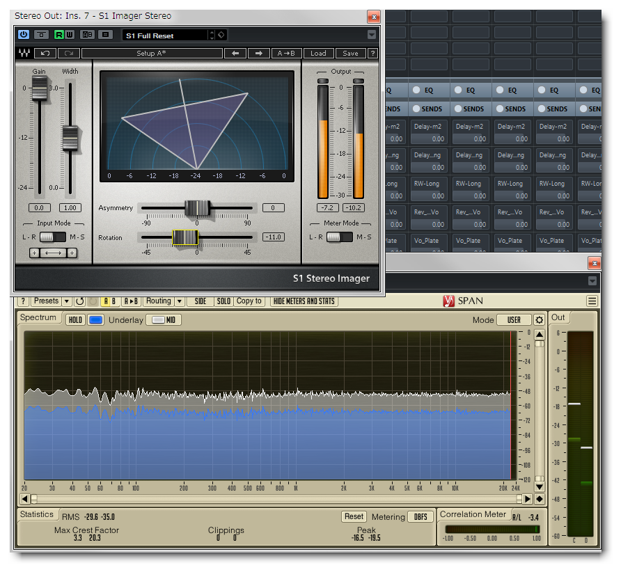The width and height of the screenshot is (621, 572).
Task: Click preset up/down stepper arrows
Action: [x=212, y=35]
